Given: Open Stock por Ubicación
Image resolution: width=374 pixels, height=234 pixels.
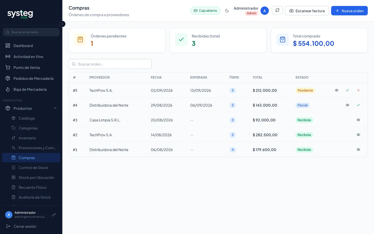Looking at the screenshot, I should tap(31, 178).
